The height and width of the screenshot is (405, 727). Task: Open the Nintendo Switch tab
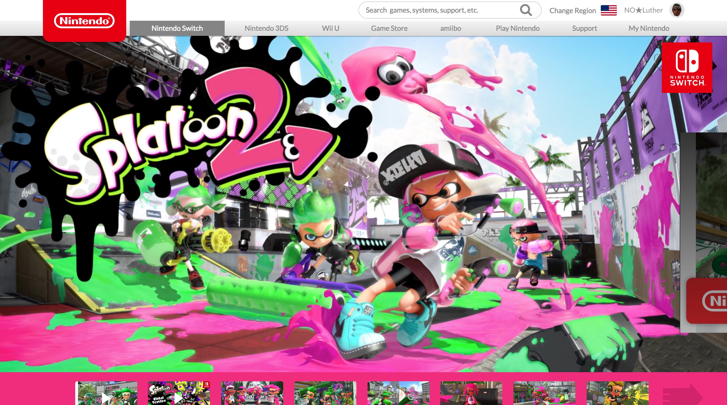click(x=177, y=28)
